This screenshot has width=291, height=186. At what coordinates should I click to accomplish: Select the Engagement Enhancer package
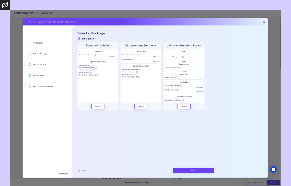point(141,106)
